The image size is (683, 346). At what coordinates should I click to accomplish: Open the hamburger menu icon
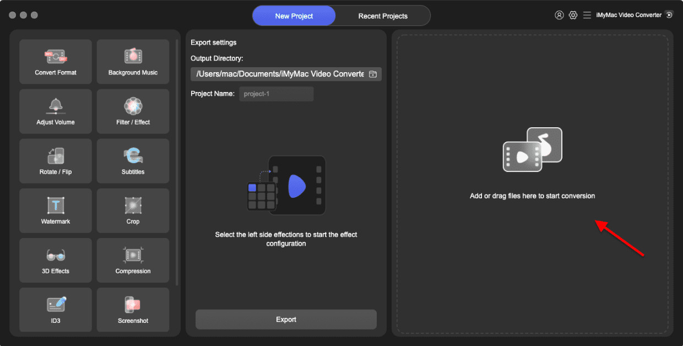pyautogui.click(x=587, y=15)
